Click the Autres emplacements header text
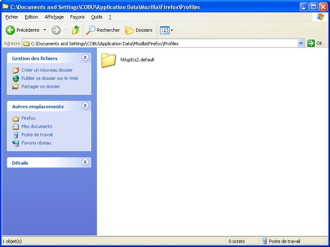The height and width of the screenshot is (247, 330). coord(38,107)
